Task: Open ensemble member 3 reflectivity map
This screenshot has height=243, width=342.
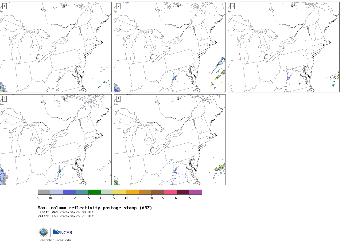Action: coord(283,47)
